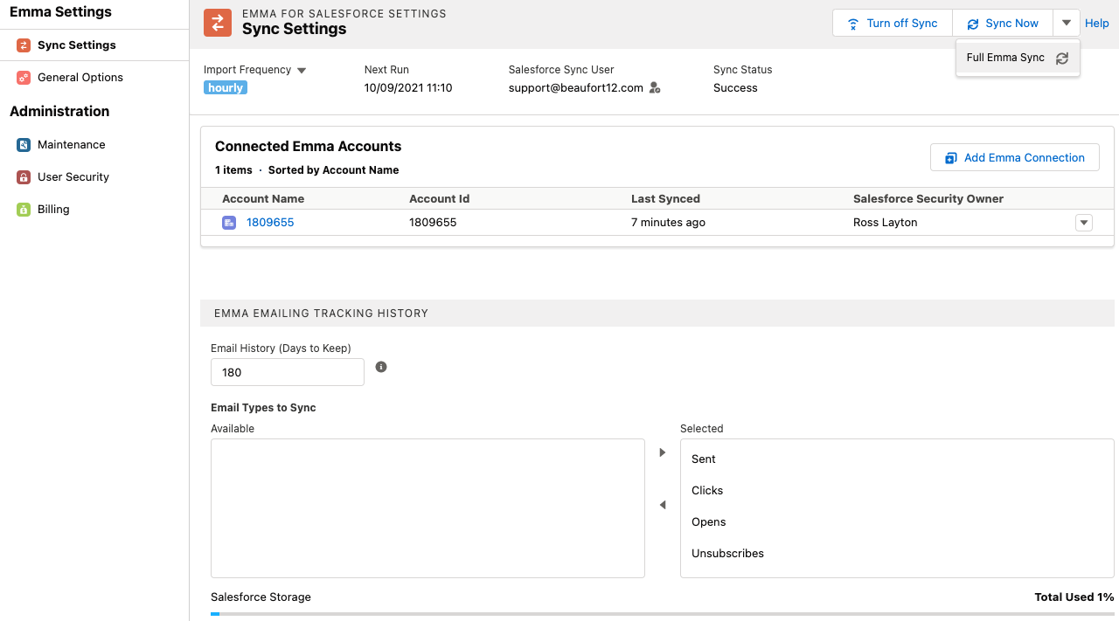The height and width of the screenshot is (621, 1119).
Task: Open the dropdown arrow next to Sync Now
Action: (x=1067, y=24)
